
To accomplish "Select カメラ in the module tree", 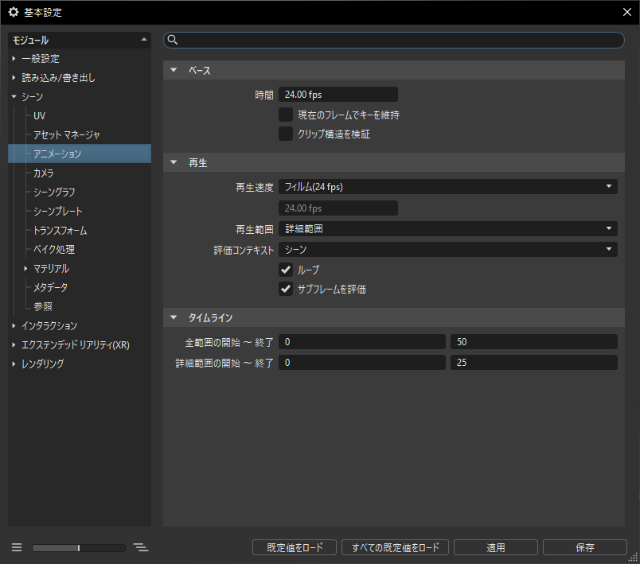I will point(43,173).
